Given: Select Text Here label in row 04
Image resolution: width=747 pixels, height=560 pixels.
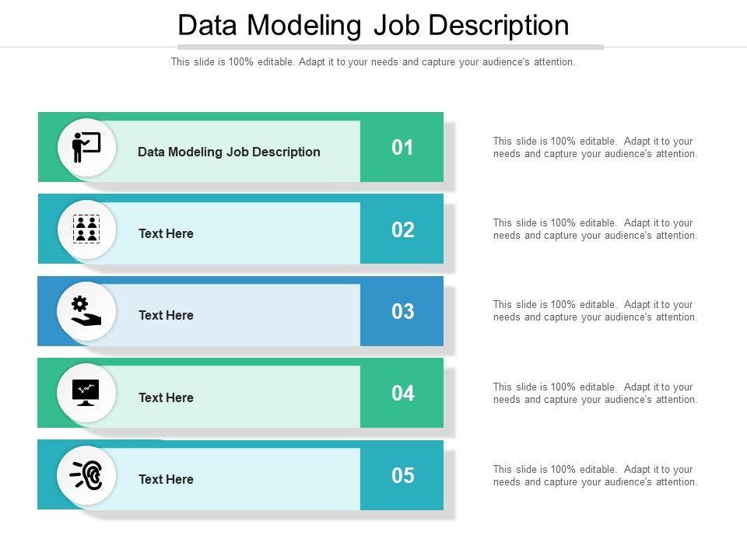Looking at the screenshot, I should pyautogui.click(x=166, y=397).
